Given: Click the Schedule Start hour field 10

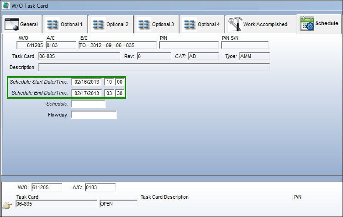Looking at the screenshot, I should (109, 82).
